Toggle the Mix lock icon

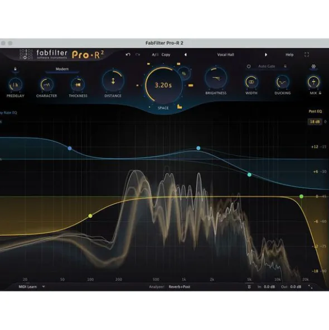(x=320, y=93)
